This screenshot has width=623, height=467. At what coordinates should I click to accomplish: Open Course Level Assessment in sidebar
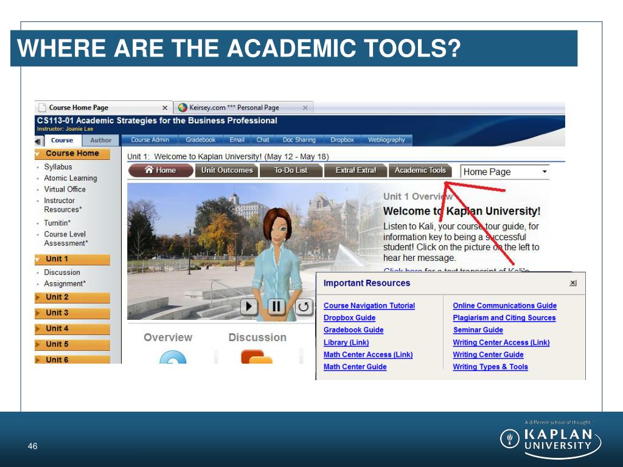(66, 238)
